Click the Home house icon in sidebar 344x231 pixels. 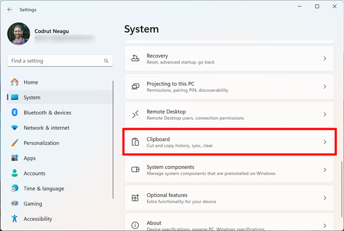tap(15, 82)
